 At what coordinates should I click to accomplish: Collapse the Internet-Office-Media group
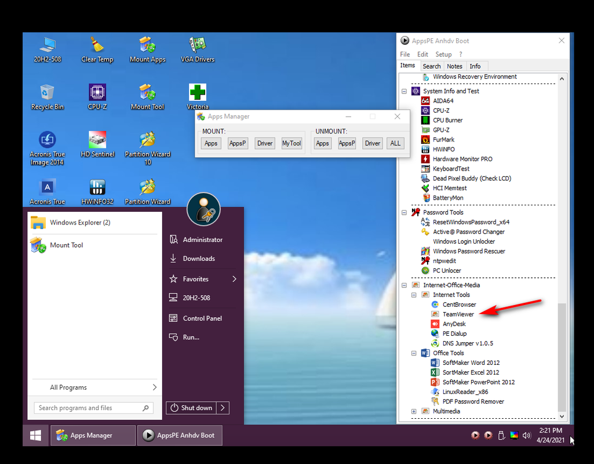(404, 285)
